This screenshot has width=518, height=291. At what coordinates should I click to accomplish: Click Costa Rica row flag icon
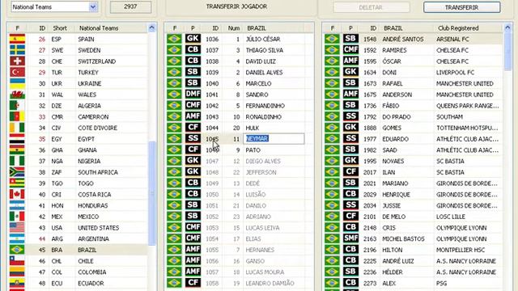click(x=17, y=194)
